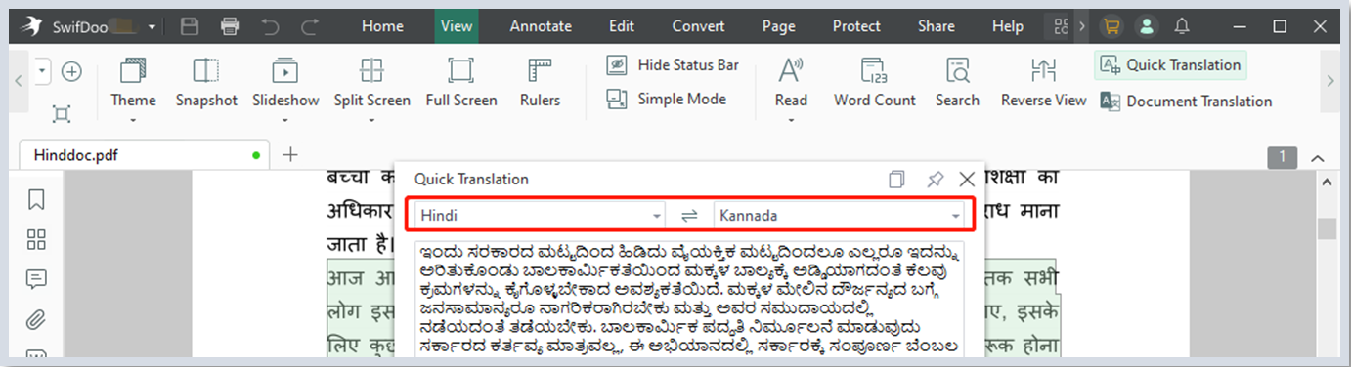The width and height of the screenshot is (1351, 367).
Task: Click Quick Translation in the ribbon
Action: pos(1170,65)
